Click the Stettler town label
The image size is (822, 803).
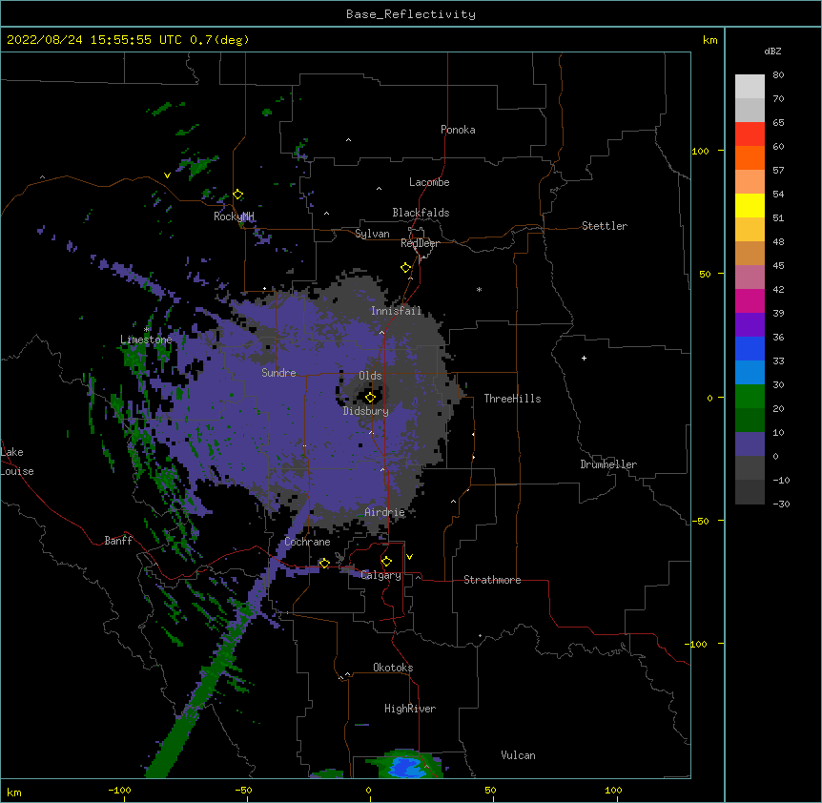coord(605,226)
